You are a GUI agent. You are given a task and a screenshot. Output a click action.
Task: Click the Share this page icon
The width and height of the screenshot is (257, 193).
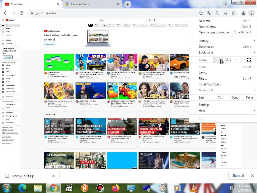tap(225, 13)
